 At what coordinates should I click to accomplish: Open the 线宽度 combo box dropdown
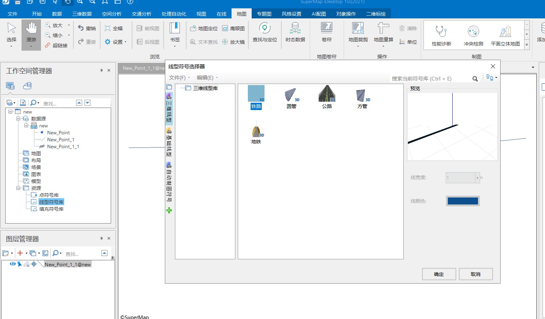[478, 178]
